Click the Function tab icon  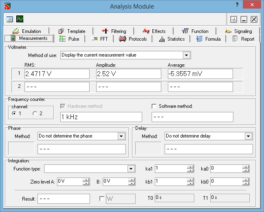(x=185, y=31)
